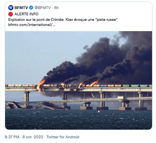Click the 6h relative timestamp

[57, 8]
